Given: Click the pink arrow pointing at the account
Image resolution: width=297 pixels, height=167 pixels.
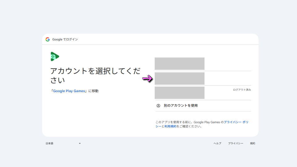Looking at the screenshot, I should [148, 79].
